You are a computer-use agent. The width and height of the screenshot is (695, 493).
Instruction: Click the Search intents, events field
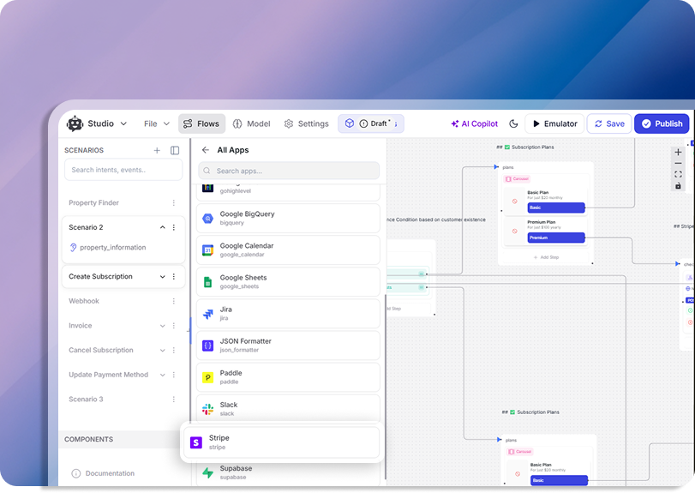click(x=123, y=170)
